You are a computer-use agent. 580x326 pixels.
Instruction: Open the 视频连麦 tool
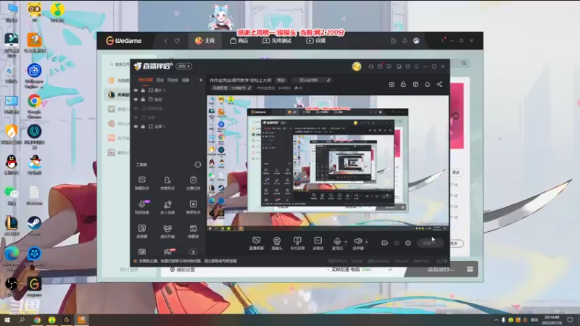tap(141, 207)
